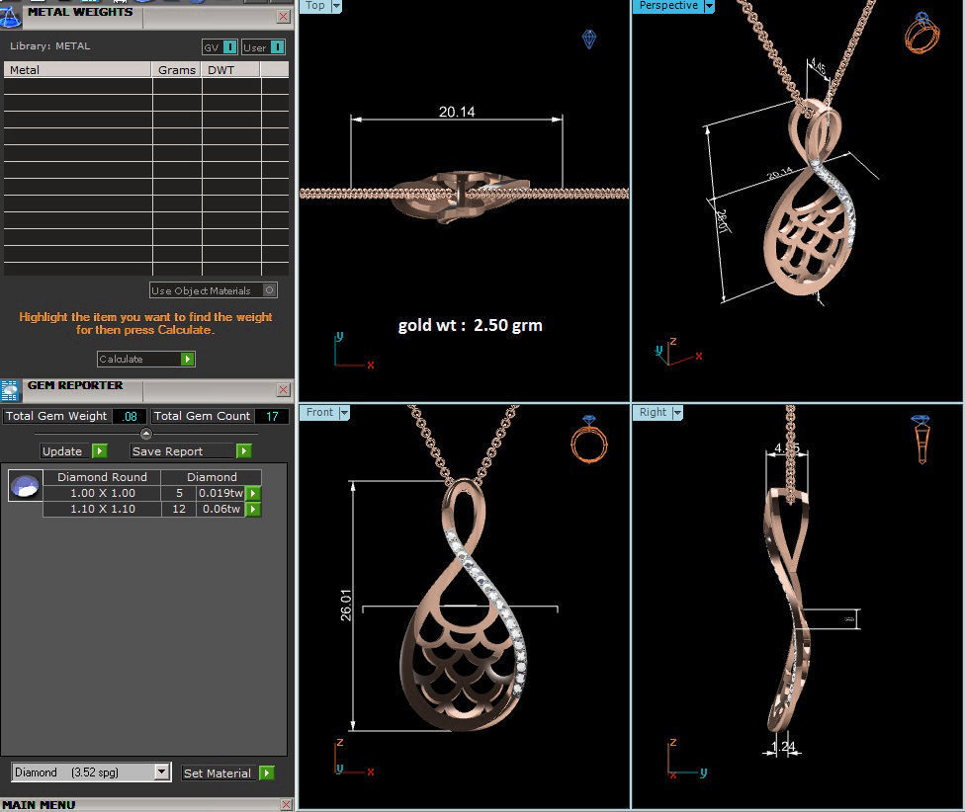Select the Front viewport label
965x812 pixels.
click(x=319, y=413)
